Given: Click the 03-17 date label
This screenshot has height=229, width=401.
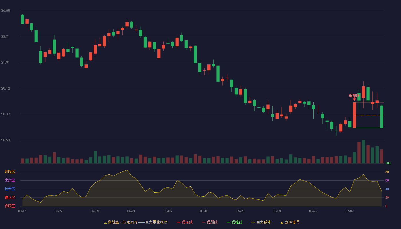Looking at the screenshot, I should pyautogui.click(x=22, y=211).
